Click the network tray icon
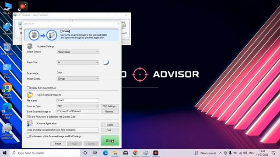Screen dimensions: 280x157 [240, 153]
